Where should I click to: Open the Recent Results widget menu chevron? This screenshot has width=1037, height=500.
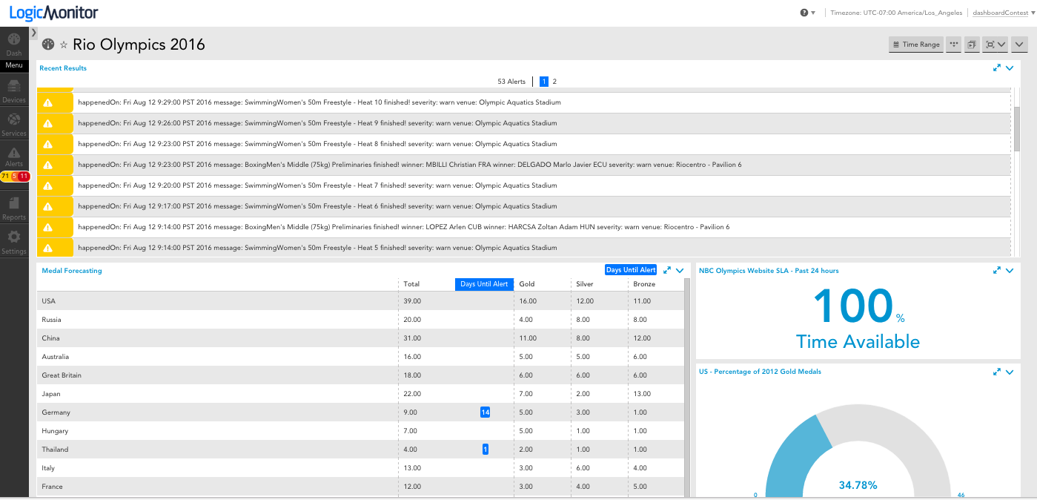tap(1010, 68)
